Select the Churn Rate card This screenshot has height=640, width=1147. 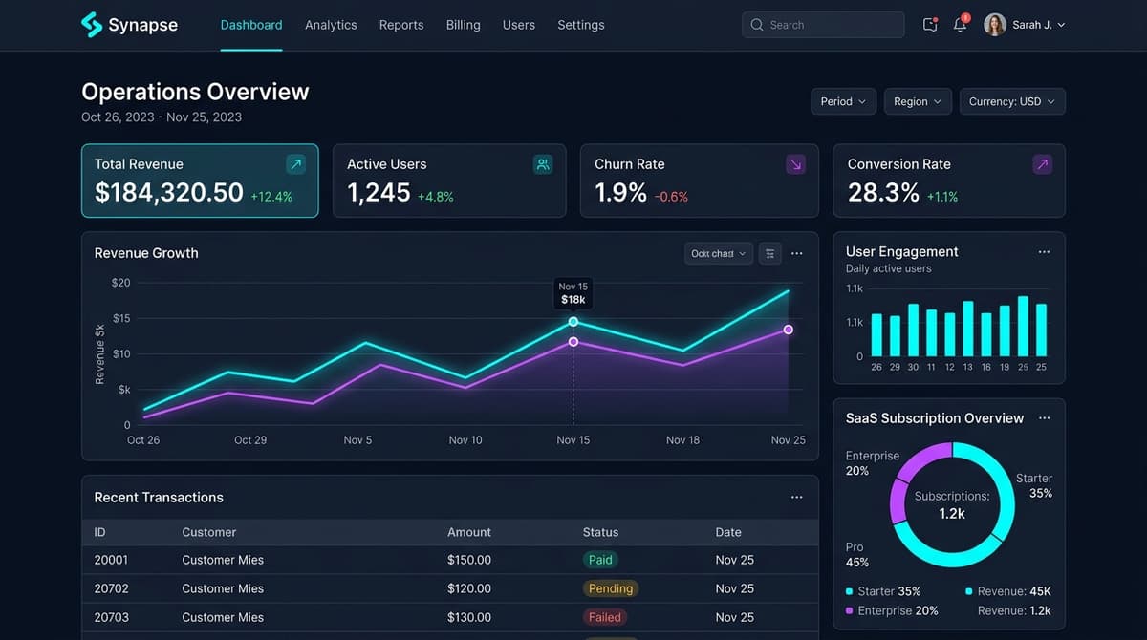(x=700, y=181)
